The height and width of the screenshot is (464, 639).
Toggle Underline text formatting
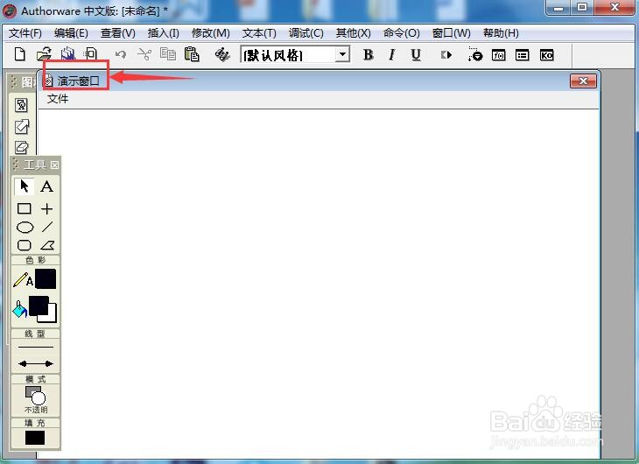(415, 54)
